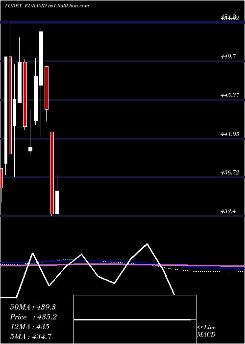The width and height of the screenshot is (245, 344).
Task: Click the last white candlestick near 432.4
Action: (x=57, y=202)
